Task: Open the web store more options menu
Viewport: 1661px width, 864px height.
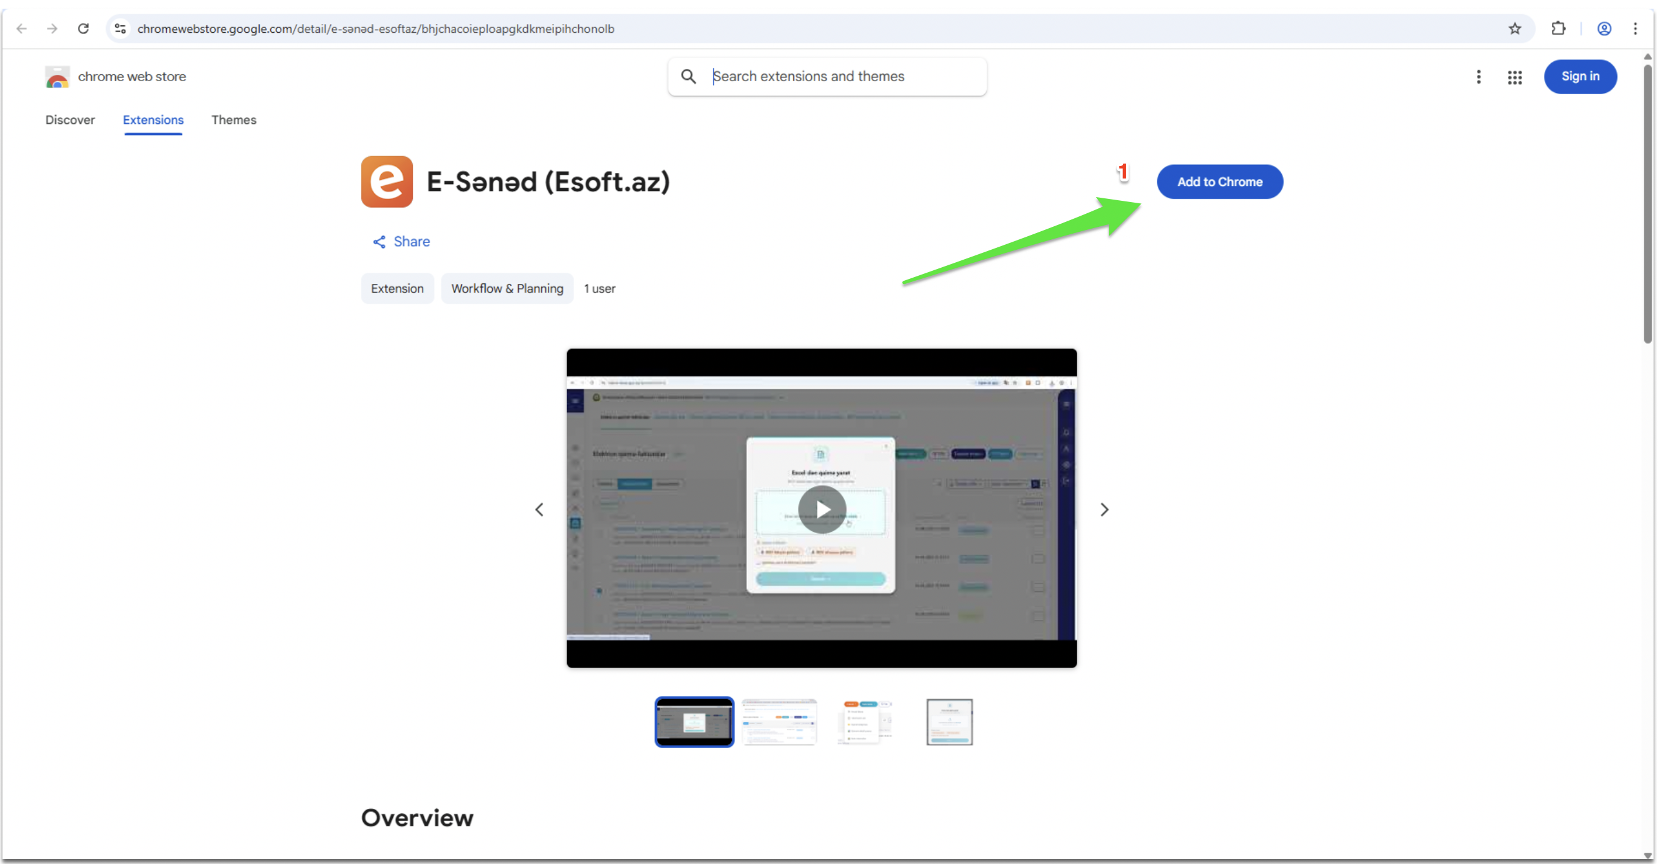Action: tap(1479, 77)
